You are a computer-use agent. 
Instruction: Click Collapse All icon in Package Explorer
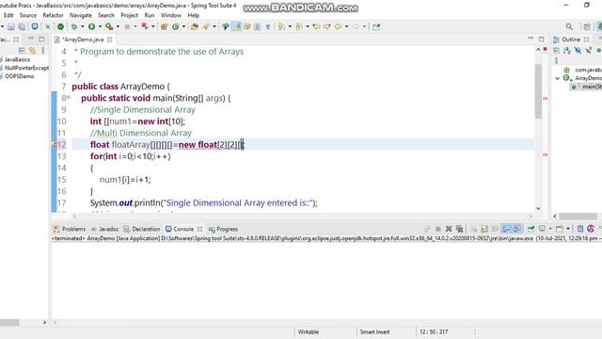(x=22, y=50)
